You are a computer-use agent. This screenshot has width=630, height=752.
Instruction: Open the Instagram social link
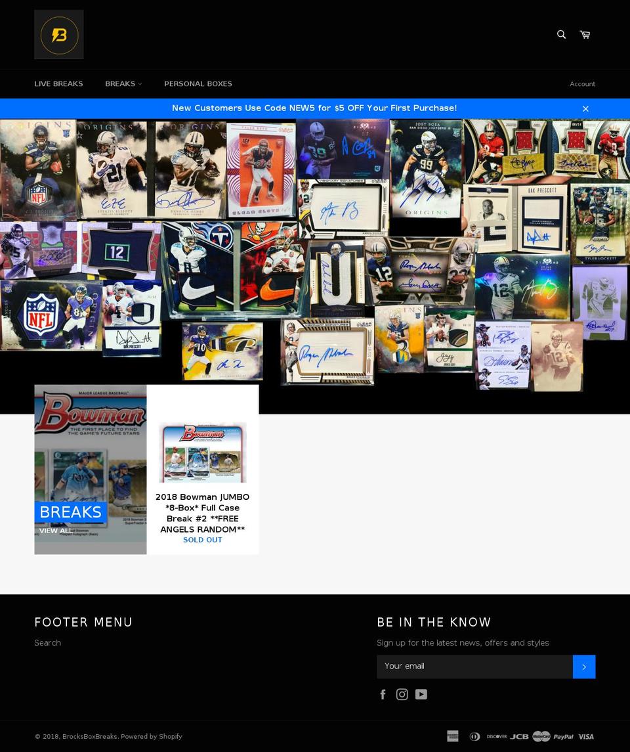click(x=402, y=694)
